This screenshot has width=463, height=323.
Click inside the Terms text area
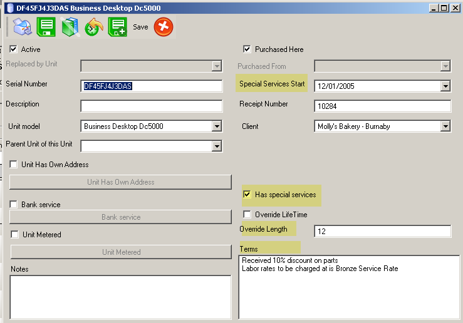point(350,287)
